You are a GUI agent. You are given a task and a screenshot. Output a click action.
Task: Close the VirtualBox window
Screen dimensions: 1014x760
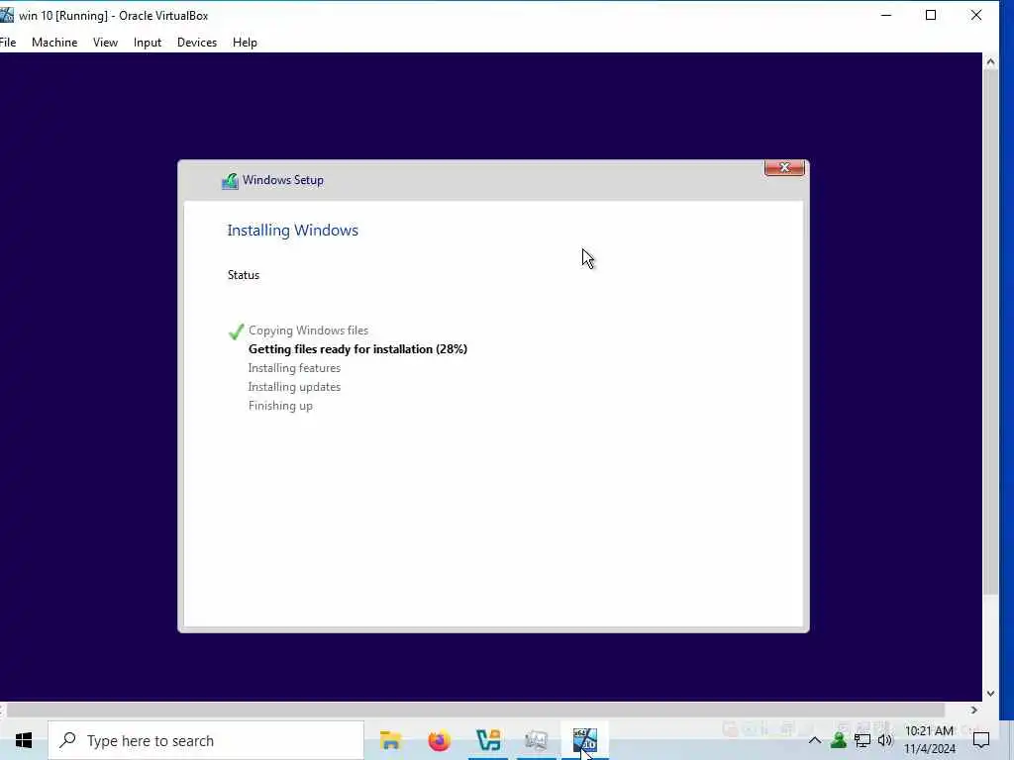coord(976,15)
